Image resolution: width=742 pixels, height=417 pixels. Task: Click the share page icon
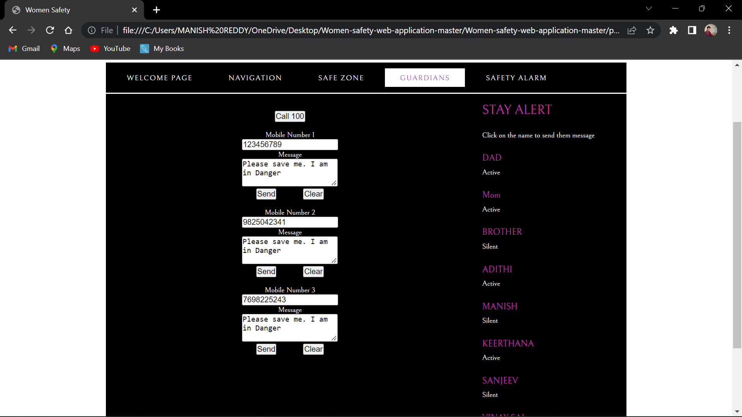[x=632, y=30]
